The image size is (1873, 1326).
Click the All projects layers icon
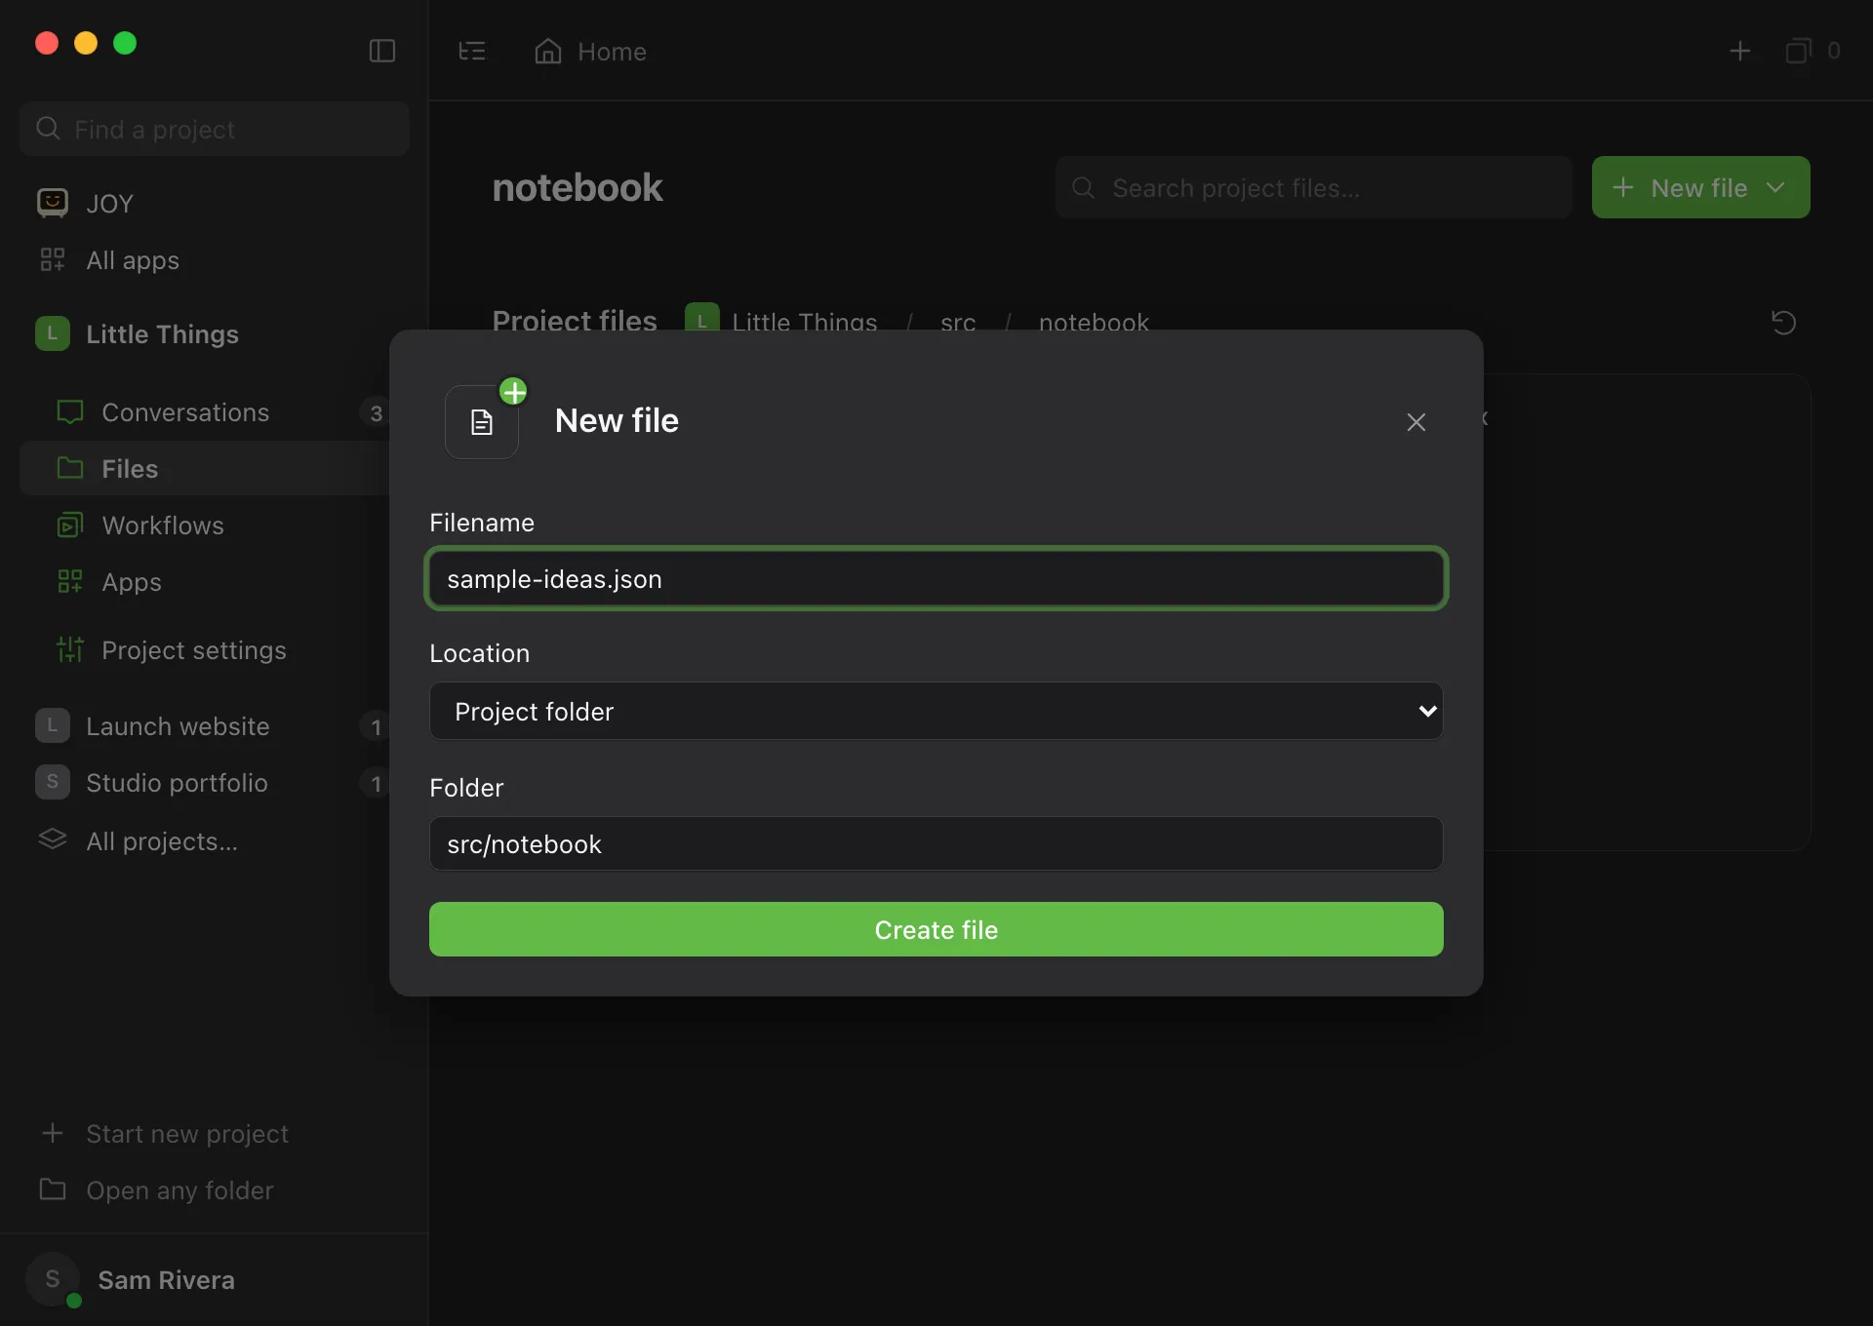53,839
